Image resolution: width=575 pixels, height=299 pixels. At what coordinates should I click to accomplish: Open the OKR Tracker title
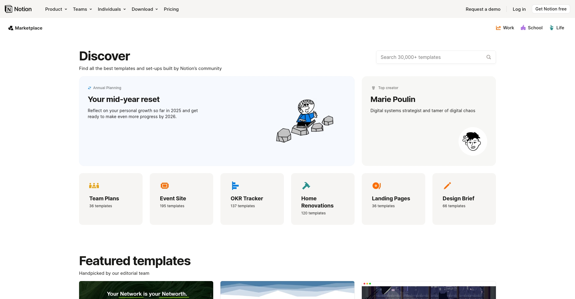coord(247,199)
